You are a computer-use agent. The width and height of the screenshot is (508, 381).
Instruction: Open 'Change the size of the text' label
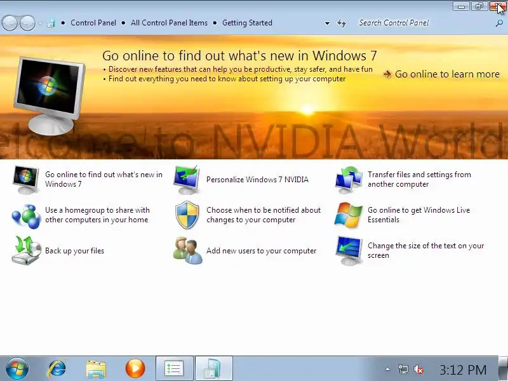click(425, 250)
